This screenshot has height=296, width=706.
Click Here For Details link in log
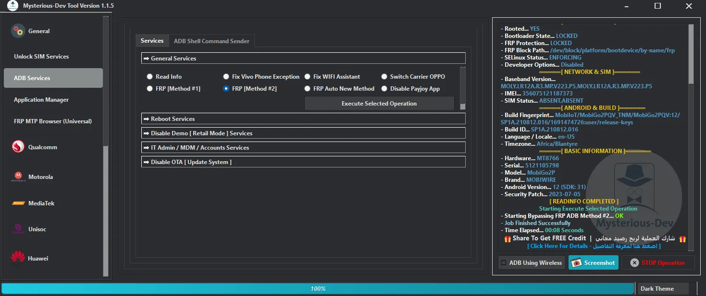(594, 246)
